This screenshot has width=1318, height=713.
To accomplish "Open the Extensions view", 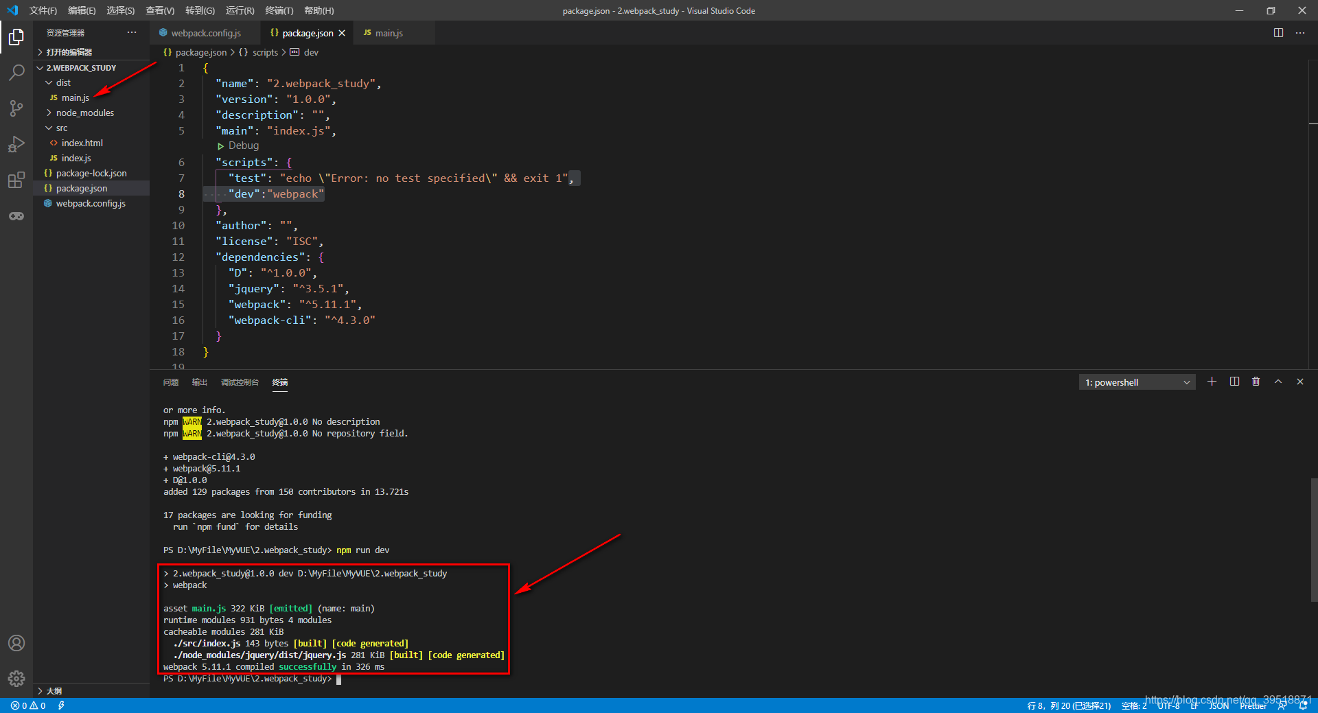I will pos(16,180).
